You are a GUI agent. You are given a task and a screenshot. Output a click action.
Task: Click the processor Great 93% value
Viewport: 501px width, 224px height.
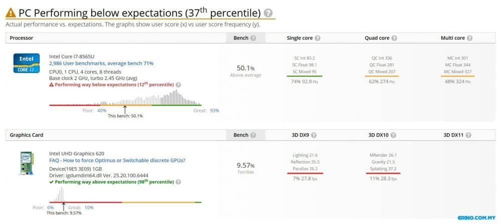click(x=214, y=111)
